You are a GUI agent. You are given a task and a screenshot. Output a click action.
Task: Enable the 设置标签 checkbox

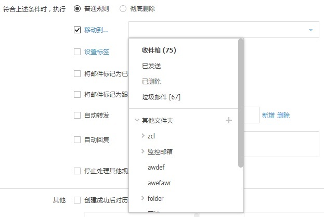click(77, 52)
